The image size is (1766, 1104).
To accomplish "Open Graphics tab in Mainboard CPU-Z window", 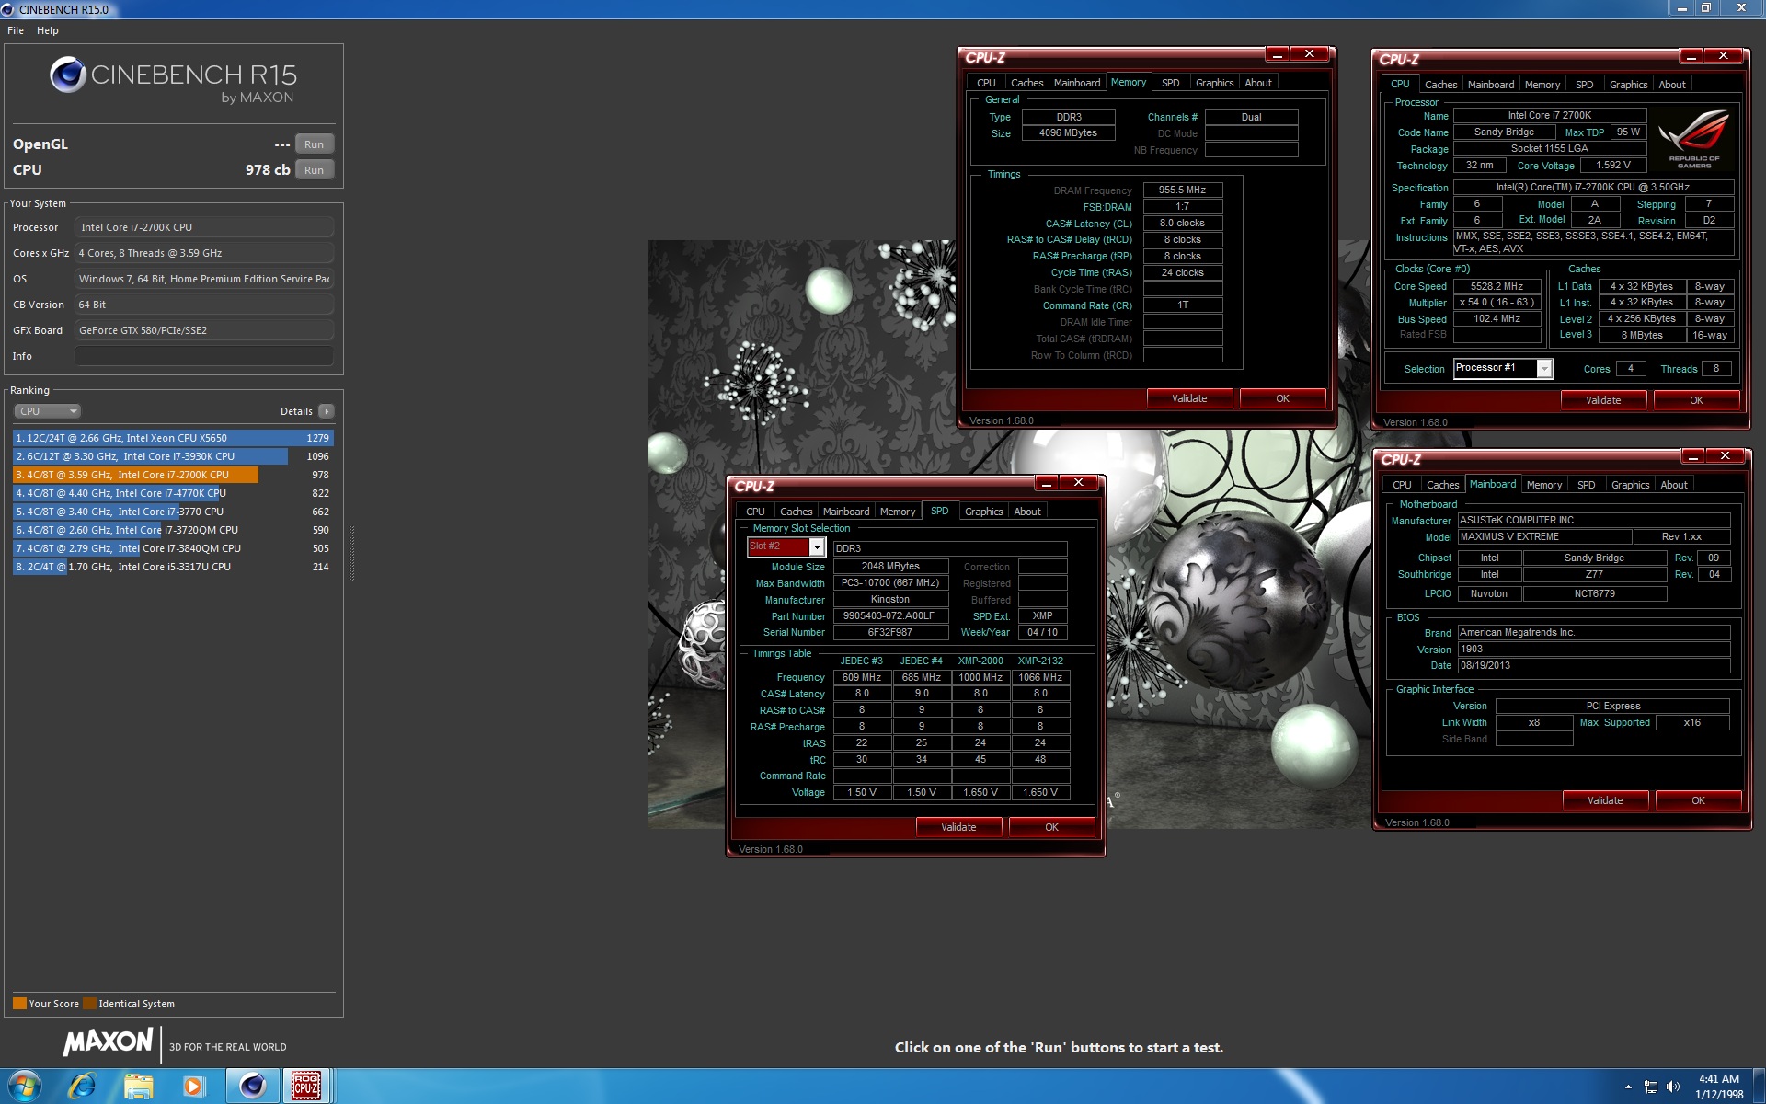I will pos(1630,485).
